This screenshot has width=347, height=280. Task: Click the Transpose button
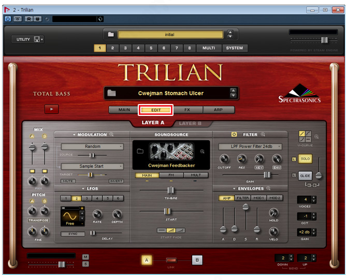[38, 220]
